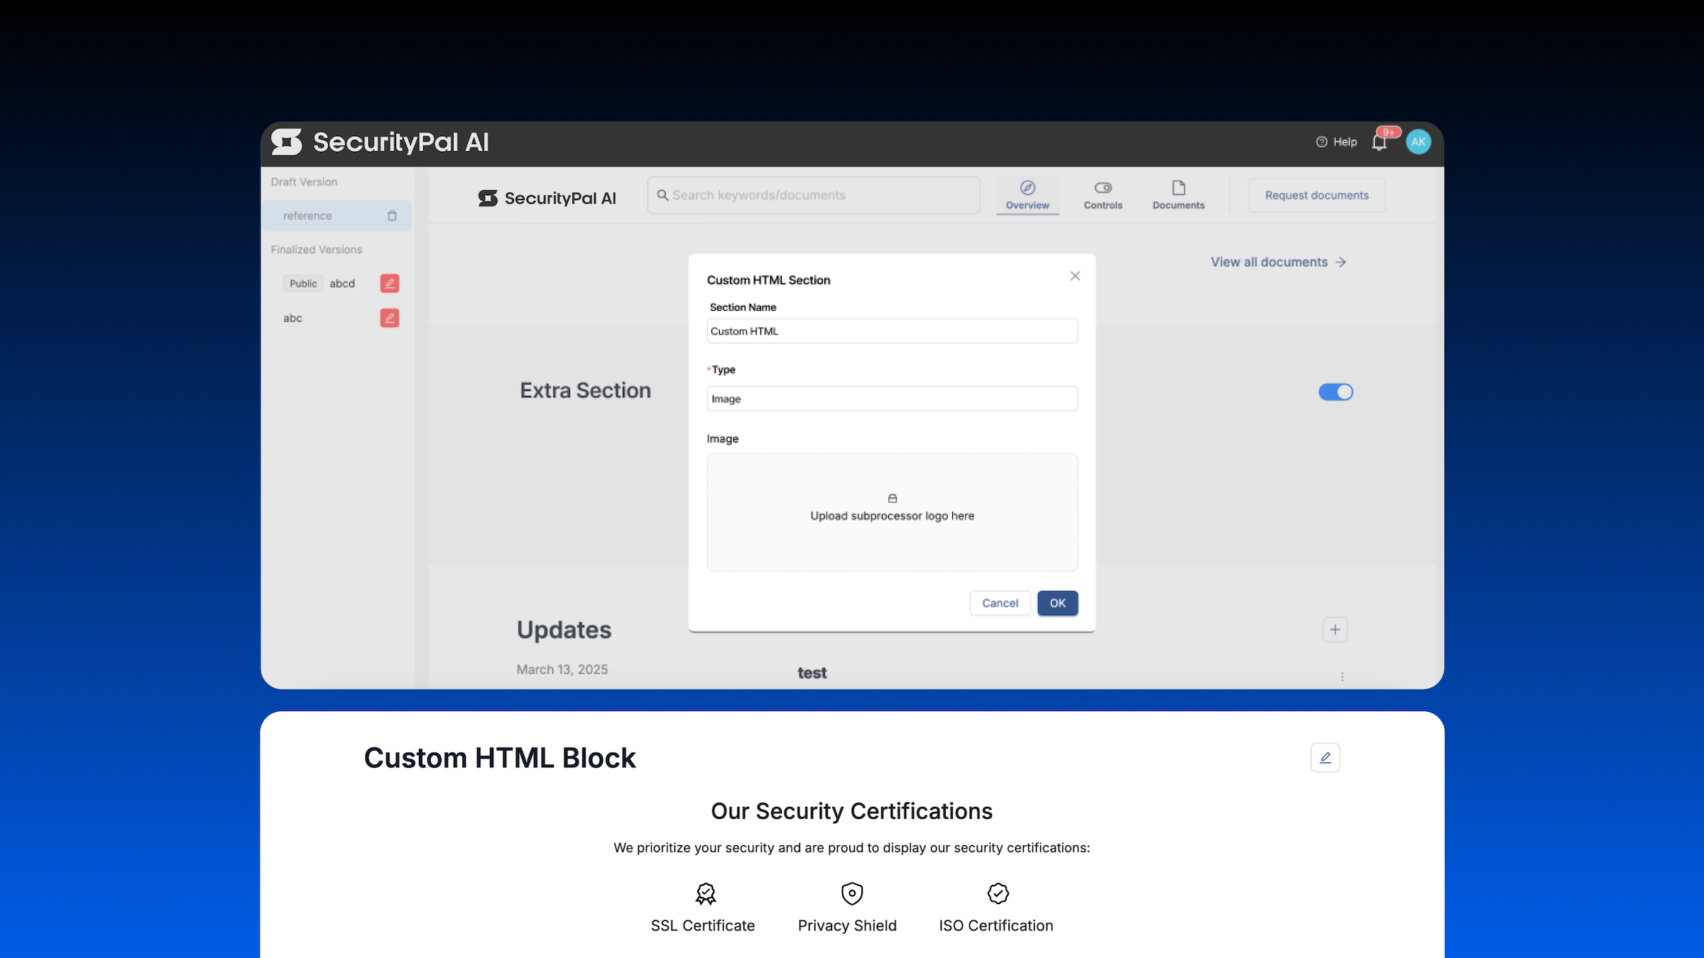Toggle the Extra Section switch

click(x=1336, y=392)
